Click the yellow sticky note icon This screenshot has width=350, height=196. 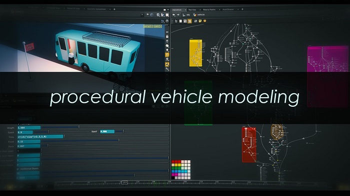[200, 21]
